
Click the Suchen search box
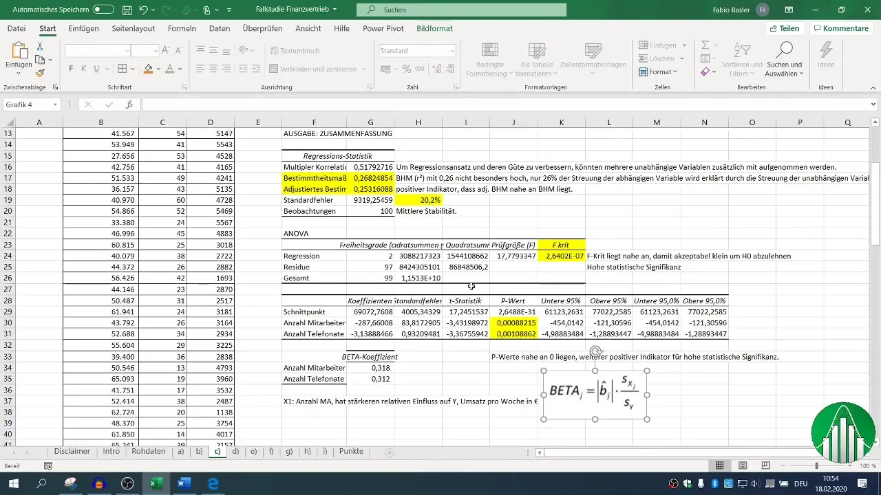[461, 10]
